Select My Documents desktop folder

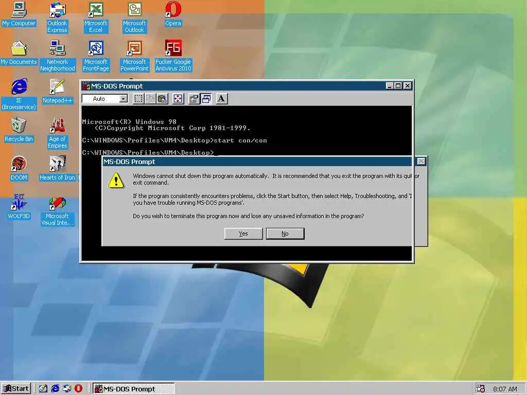pyautogui.click(x=19, y=53)
